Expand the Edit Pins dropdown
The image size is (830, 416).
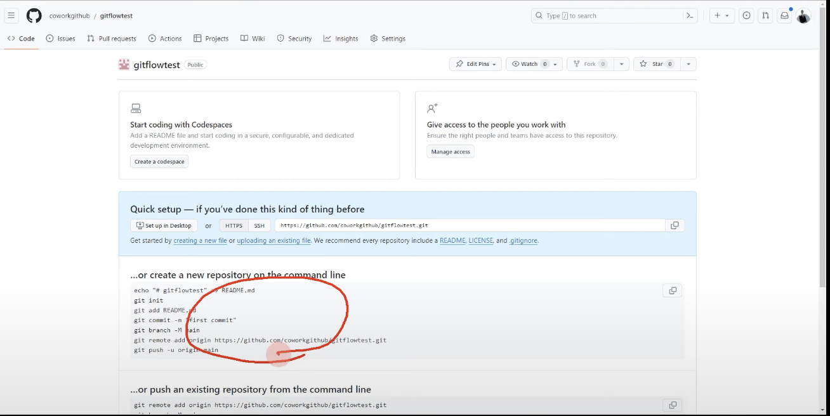click(476, 64)
